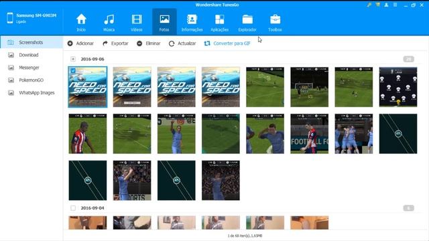Click Converter para GIF
Image resolution: width=429 pixels, height=241 pixels.
click(227, 44)
